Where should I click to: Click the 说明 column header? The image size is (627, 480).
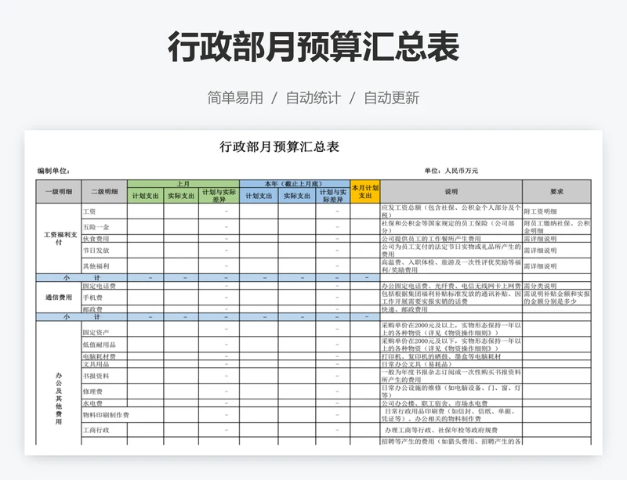coord(451,191)
